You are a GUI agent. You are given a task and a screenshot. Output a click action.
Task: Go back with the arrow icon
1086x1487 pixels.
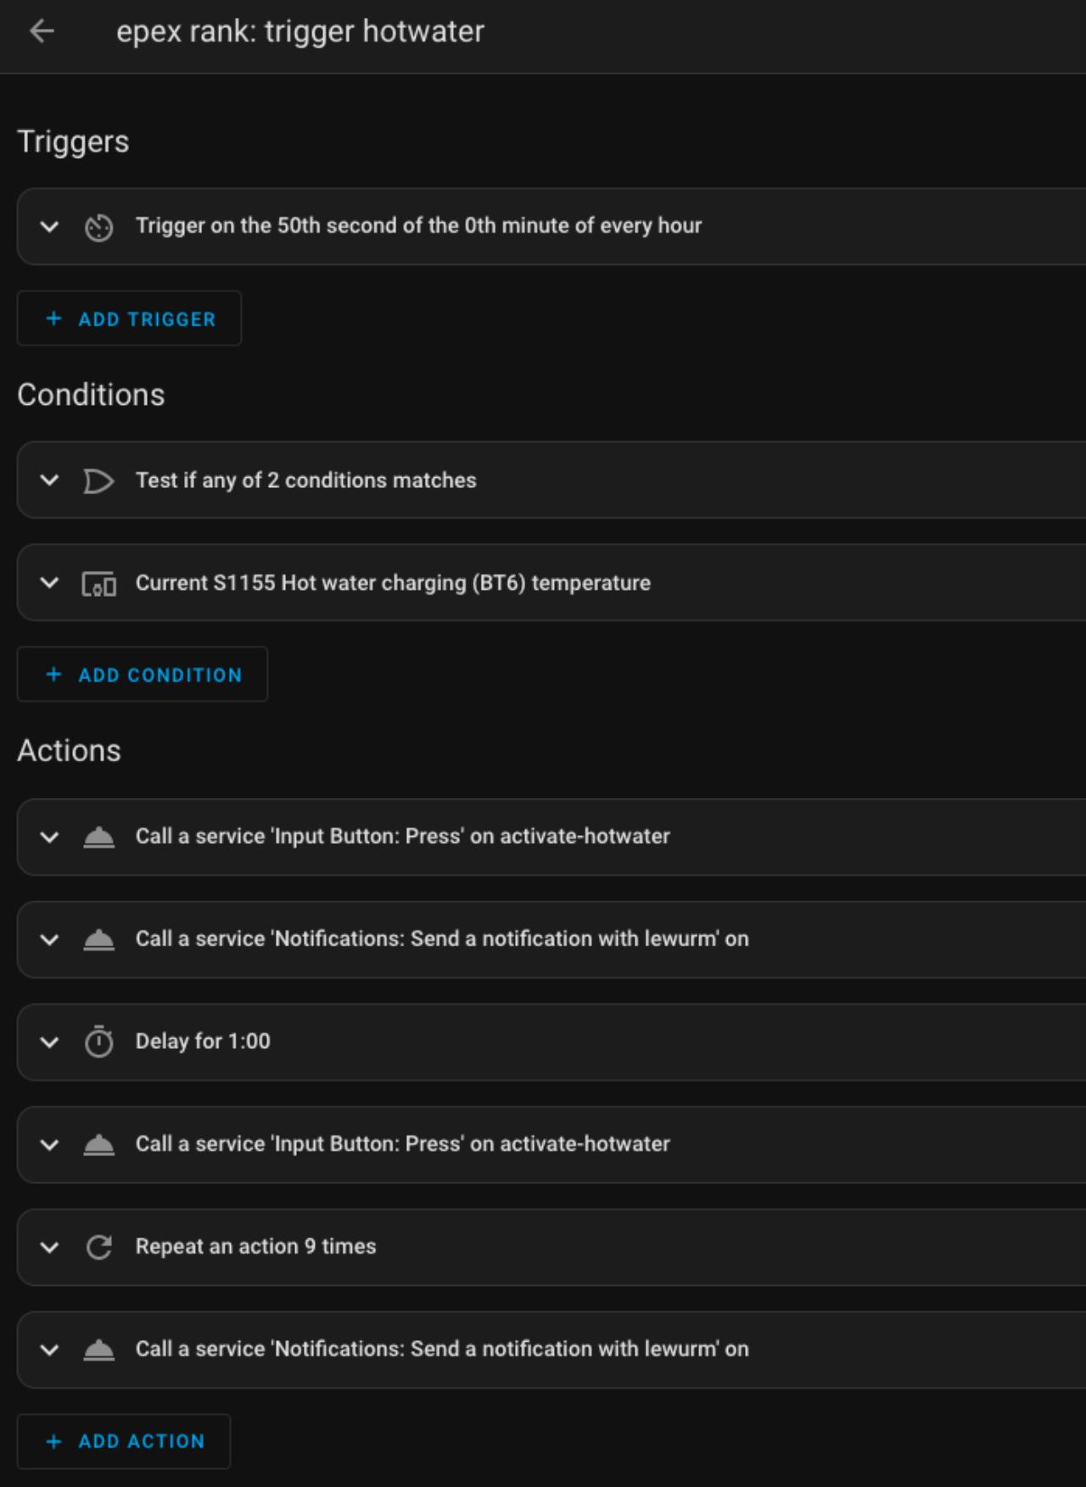[42, 31]
